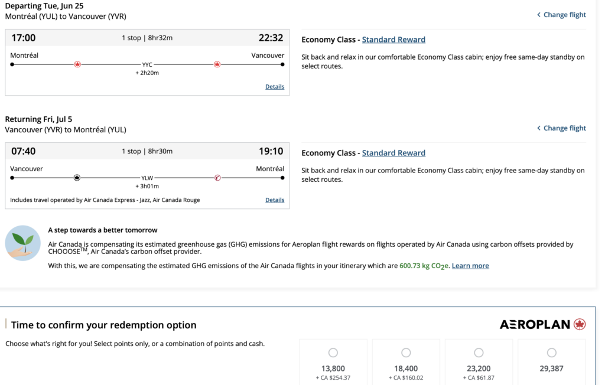
Task: Open Standard Reward link for departing flight
Action: coord(393,40)
